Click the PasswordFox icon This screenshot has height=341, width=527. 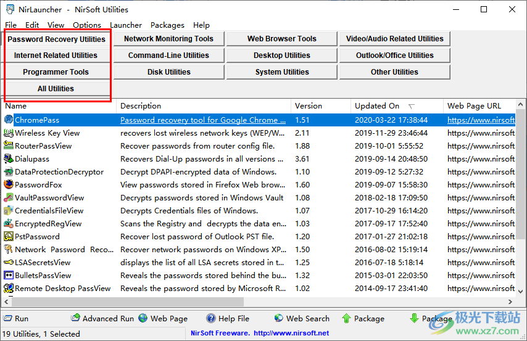9,184
